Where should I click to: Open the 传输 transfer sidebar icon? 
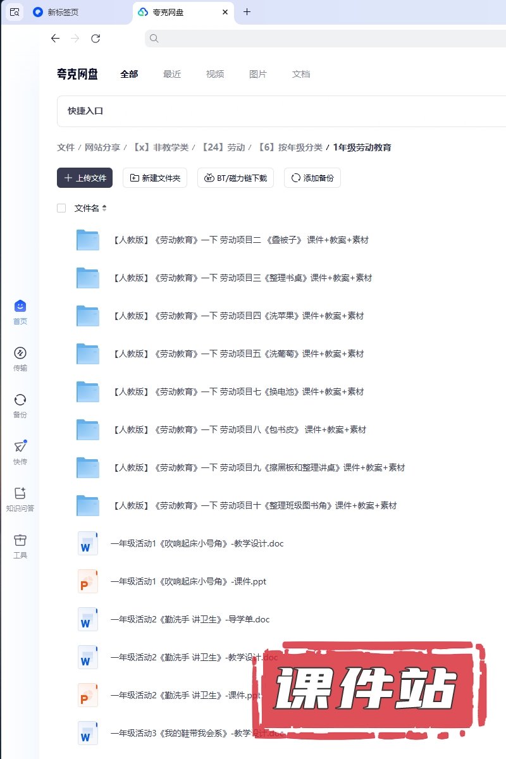pyautogui.click(x=20, y=353)
